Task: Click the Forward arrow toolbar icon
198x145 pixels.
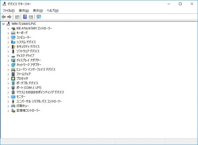Action: 10,17
